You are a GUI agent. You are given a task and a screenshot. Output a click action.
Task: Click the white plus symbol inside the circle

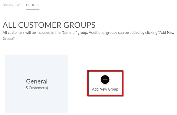[x=105, y=80]
